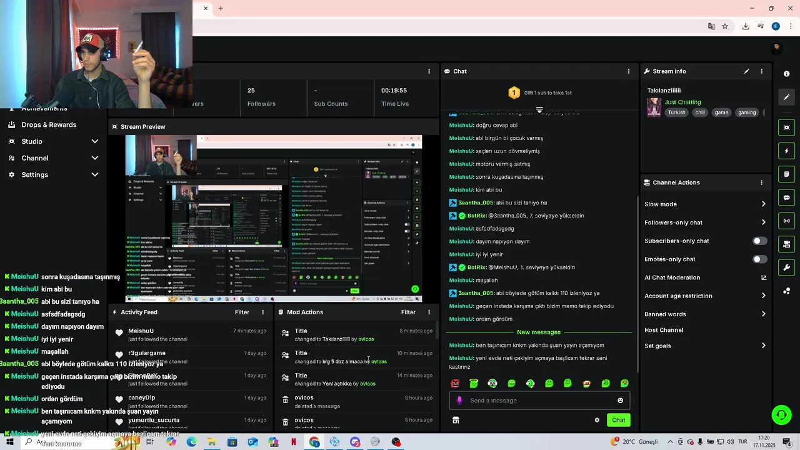The image size is (800, 450).
Task: Click the purple microphone icon in chat input
Action: coord(459,401)
